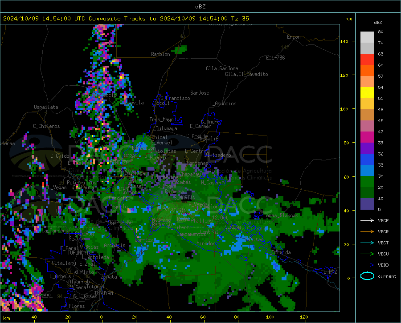Image resolution: width=401 pixels, height=323 pixels.
Task: Click the 'L_Vegas' map label
Action: (57, 187)
